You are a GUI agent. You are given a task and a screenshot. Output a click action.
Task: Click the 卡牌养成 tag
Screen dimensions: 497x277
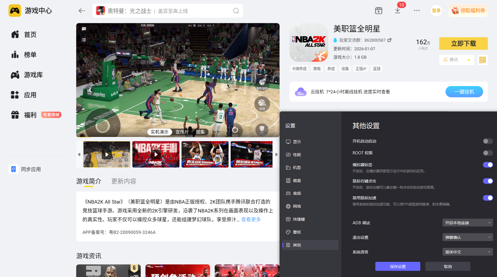click(x=299, y=69)
